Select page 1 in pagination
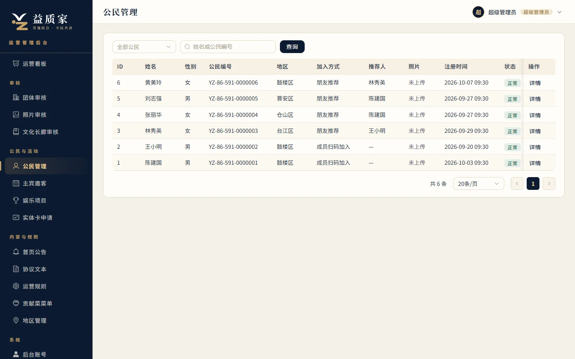Viewport: 575px width, 359px height. [x=533, y=183]
